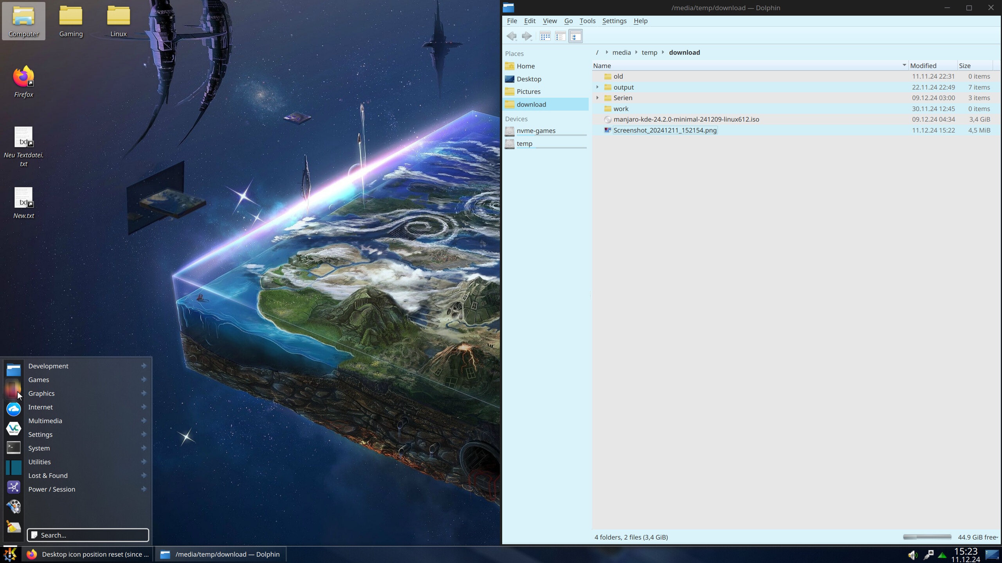Image resolution: width=1002 pixels, height=563 pixels.
Task: Launch the blue cloud favorite in launcher
Action: 14,409
